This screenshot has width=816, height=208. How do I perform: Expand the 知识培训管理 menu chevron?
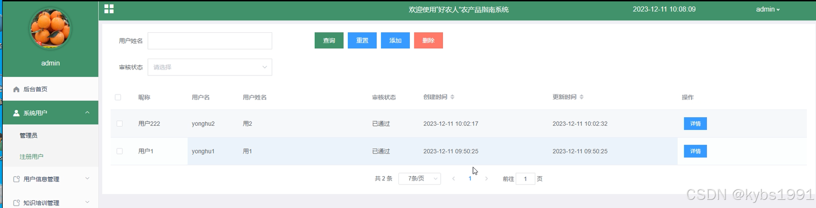[87, 203]
